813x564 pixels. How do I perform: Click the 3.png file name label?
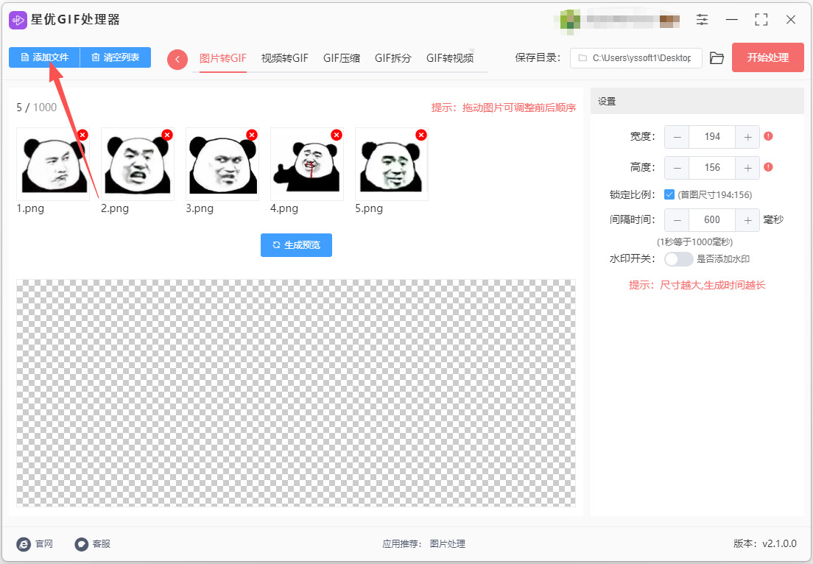(200, 208)
